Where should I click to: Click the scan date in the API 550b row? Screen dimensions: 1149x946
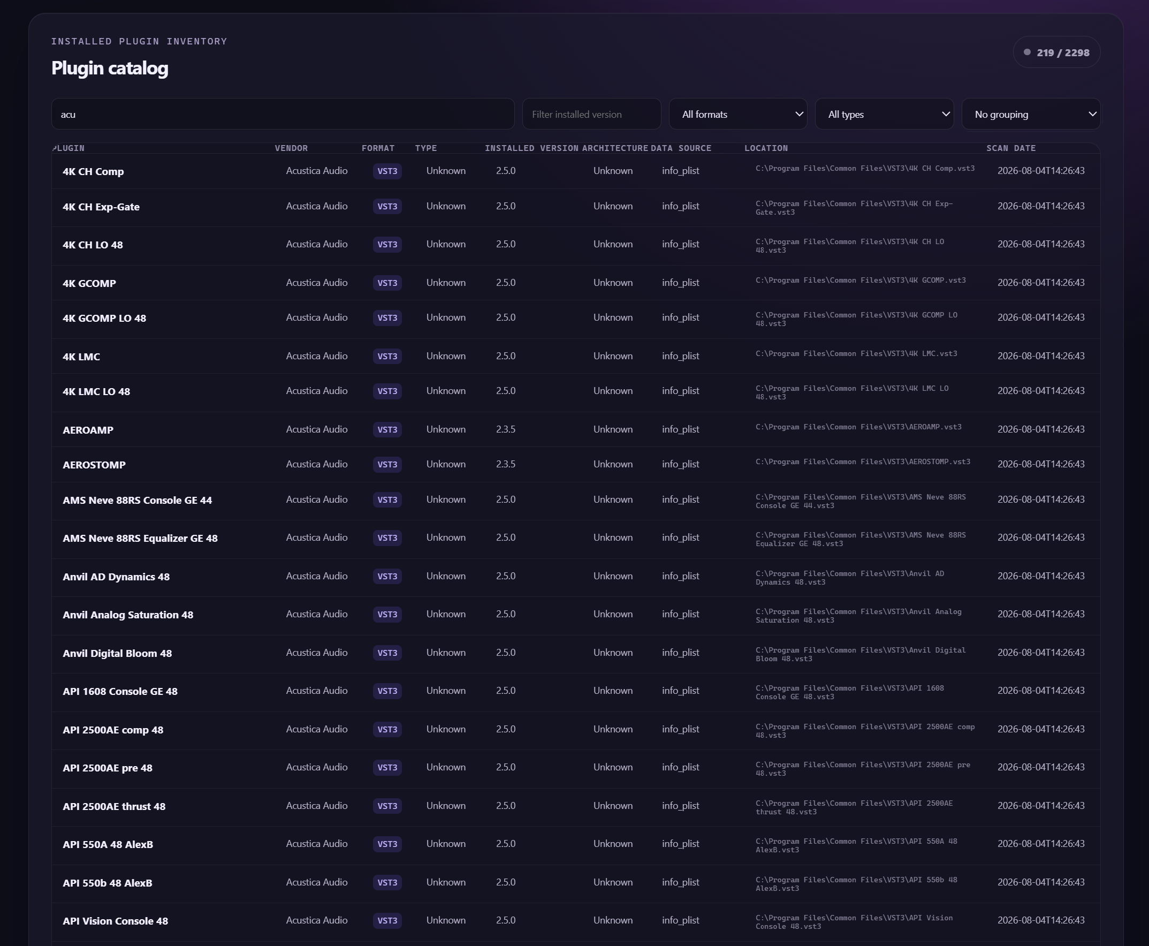click(x=1041, y=882)
